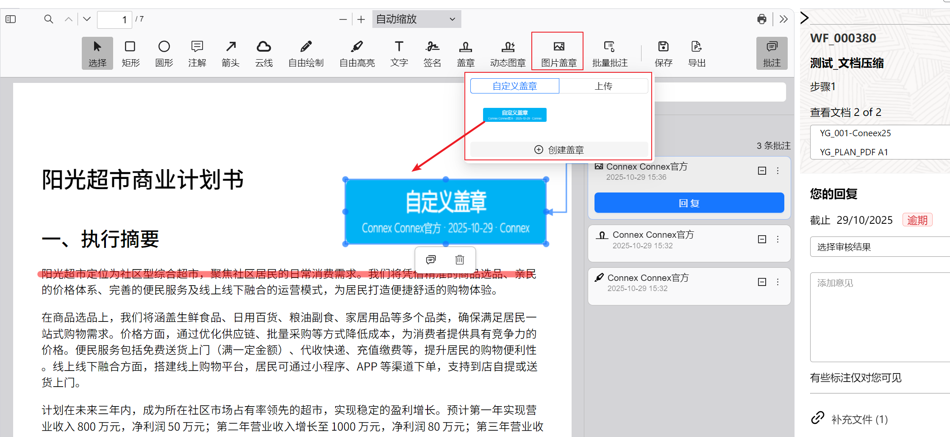This screenshot has width=950, height=437.
Task: Toggle the sidebar panel button
Action: pos(11,19)
